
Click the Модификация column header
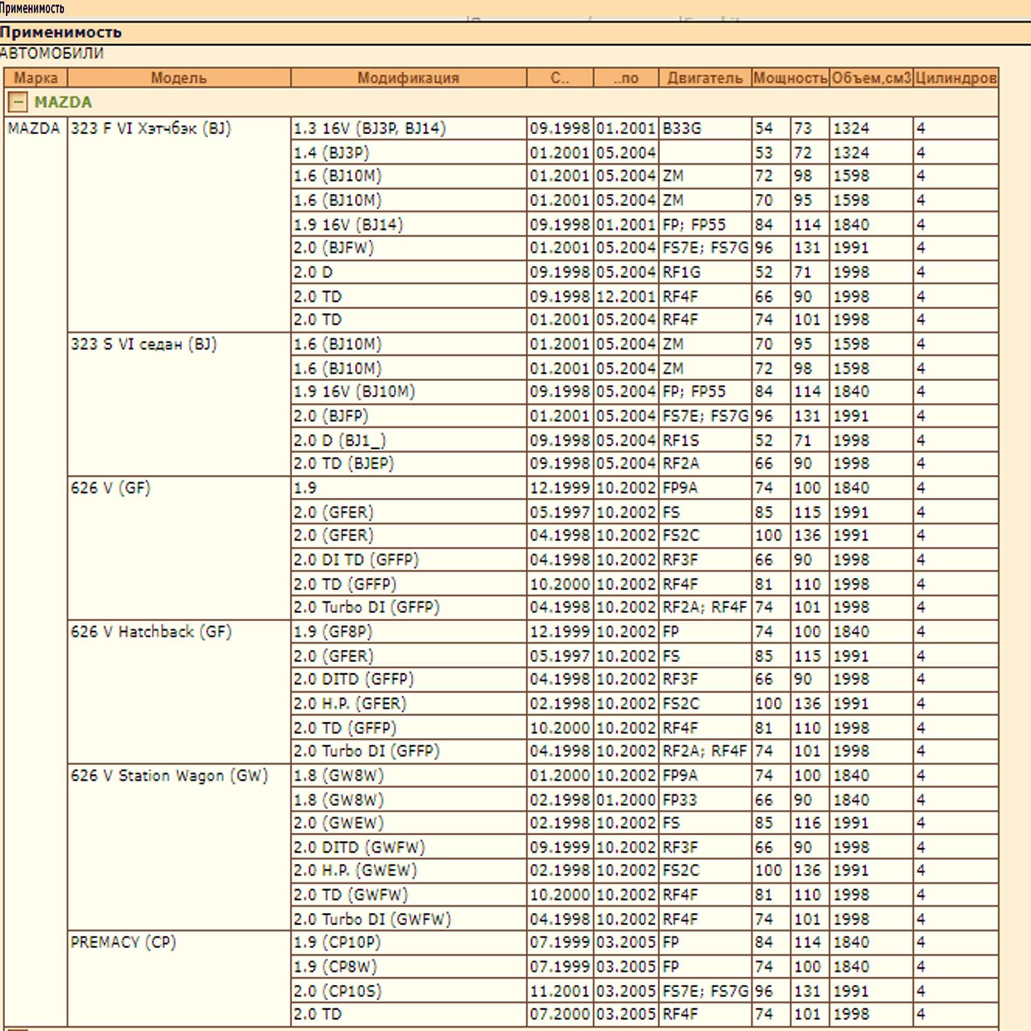point(408,78)
